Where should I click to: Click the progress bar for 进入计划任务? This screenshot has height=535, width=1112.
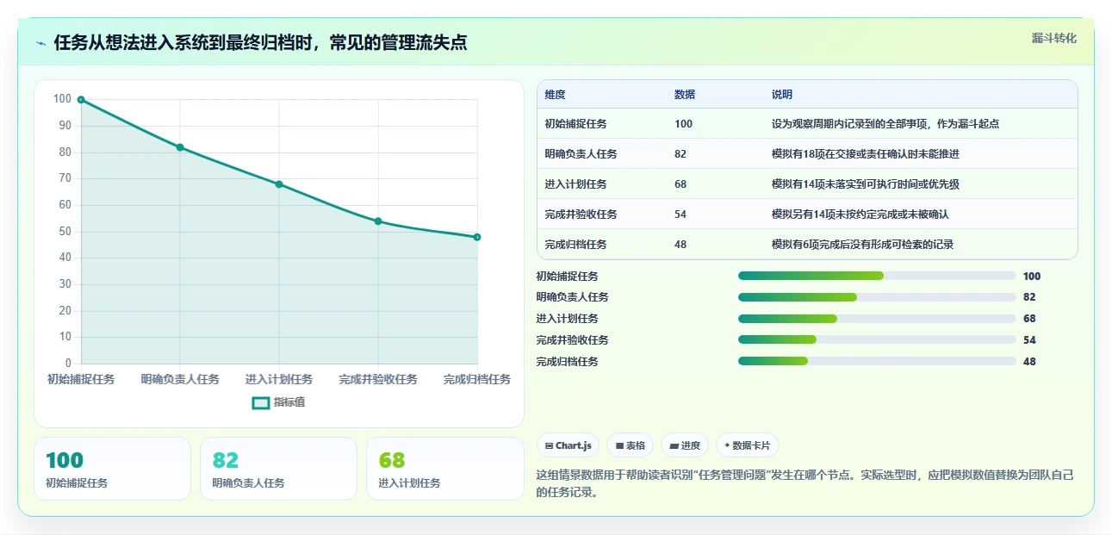pyautogui.click(x=877, y=319)
